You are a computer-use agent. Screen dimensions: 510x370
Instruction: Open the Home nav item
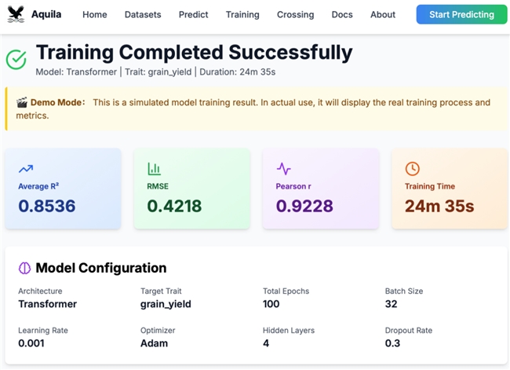click(95, 15)
